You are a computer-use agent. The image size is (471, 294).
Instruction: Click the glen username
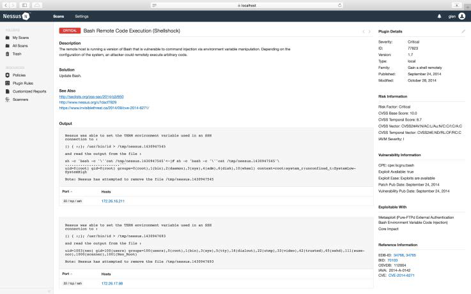click(452, 17)
